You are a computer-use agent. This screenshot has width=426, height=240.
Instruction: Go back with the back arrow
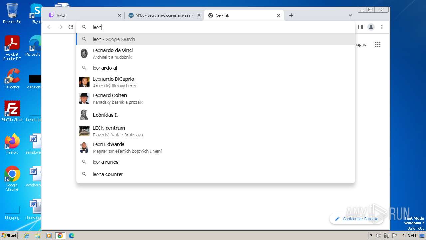(x=50, y=27)
